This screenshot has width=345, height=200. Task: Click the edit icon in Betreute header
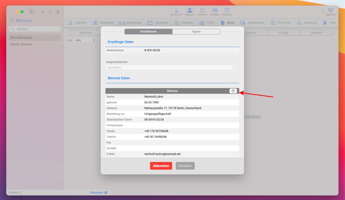pyautogui.click(x=233, y=91)
